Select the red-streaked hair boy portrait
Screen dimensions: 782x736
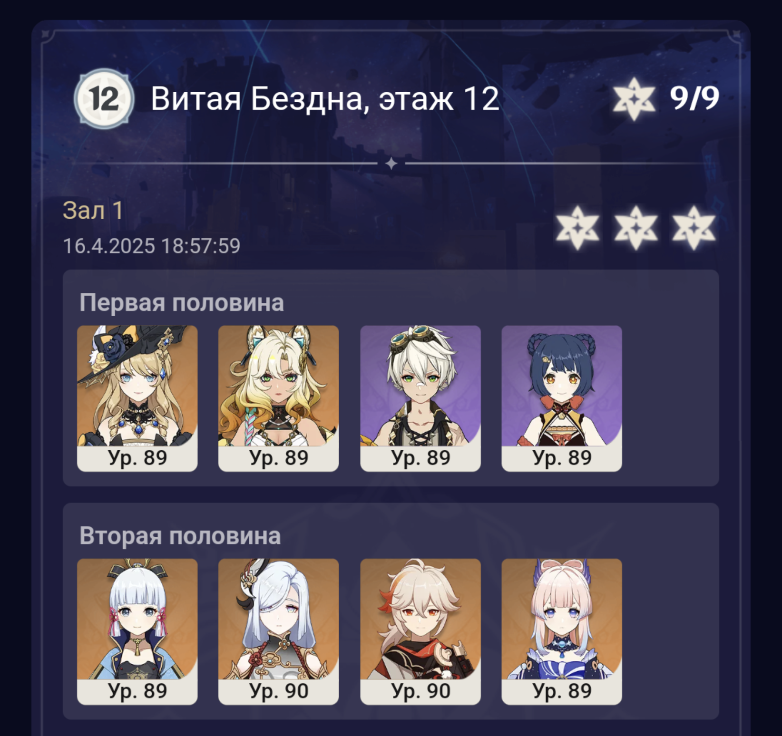coord(420,631)
